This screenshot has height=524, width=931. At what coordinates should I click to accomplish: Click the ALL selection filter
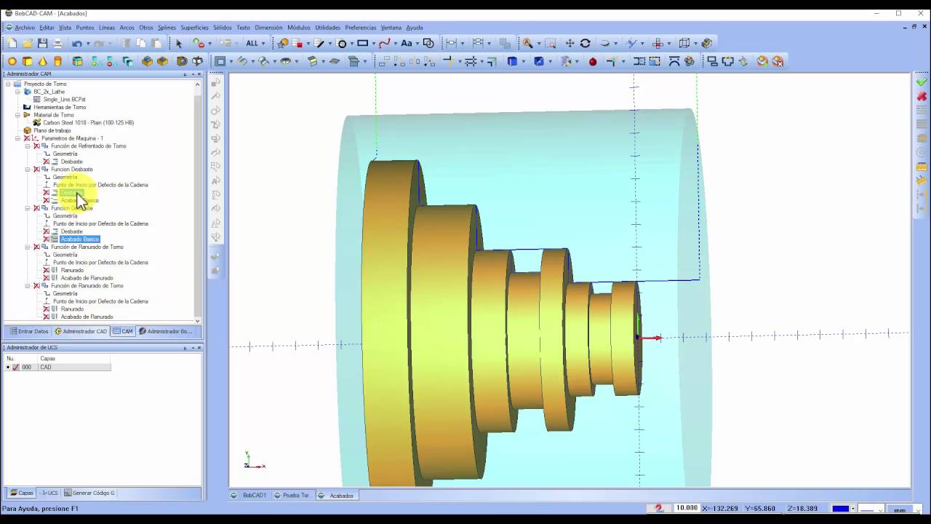[252, 44]
